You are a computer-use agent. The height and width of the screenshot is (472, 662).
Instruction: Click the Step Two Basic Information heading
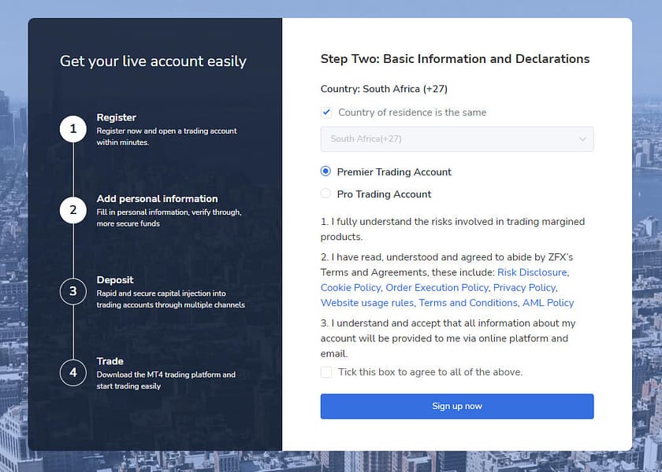click(455, 58)
